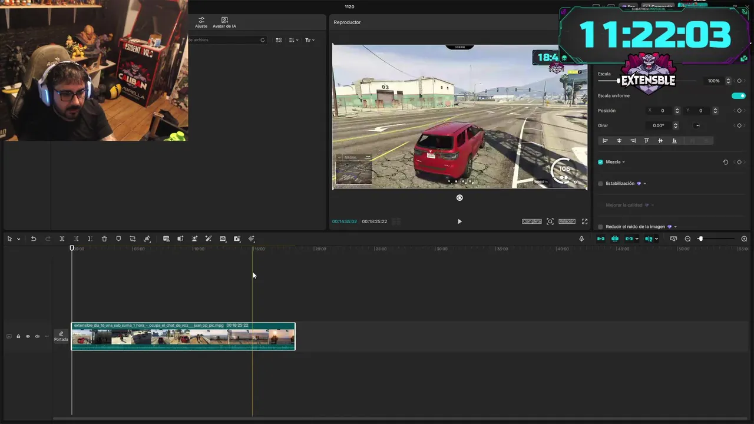754x424 pixels.
Task: Open the selection tool dropdown arrow
Action: [18, 238]
